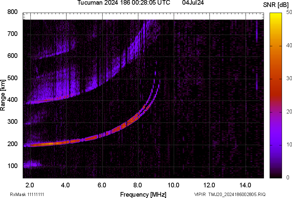Click the 'Range [km]' axis label
The width and height of the screenshot is (292, 198).
(x=3, y=95)
